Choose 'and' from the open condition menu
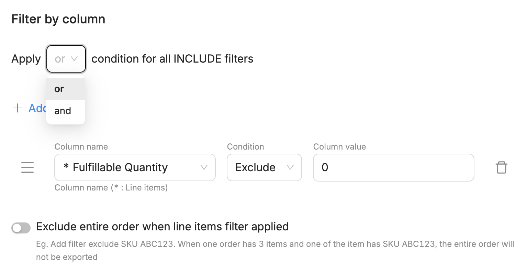The image size is (527, 273). 66,111
